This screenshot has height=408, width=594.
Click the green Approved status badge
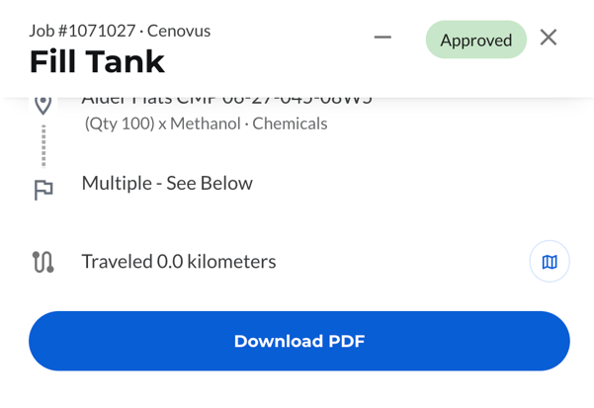476,41
